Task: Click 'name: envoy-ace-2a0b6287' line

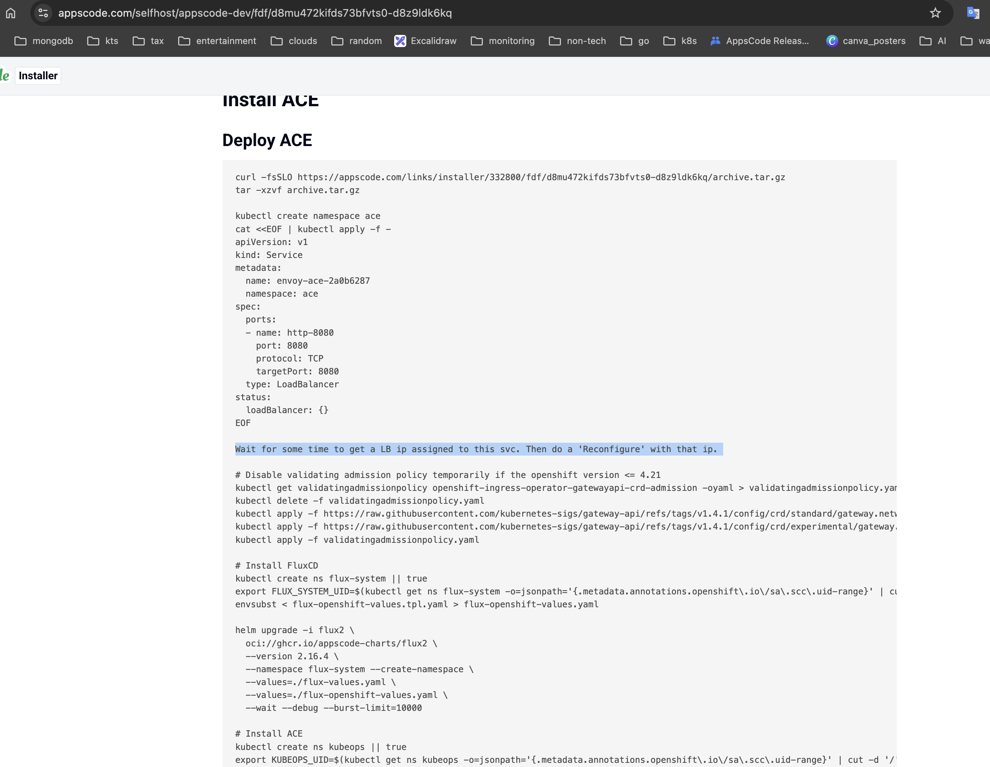Action: (x=308, y=281)
